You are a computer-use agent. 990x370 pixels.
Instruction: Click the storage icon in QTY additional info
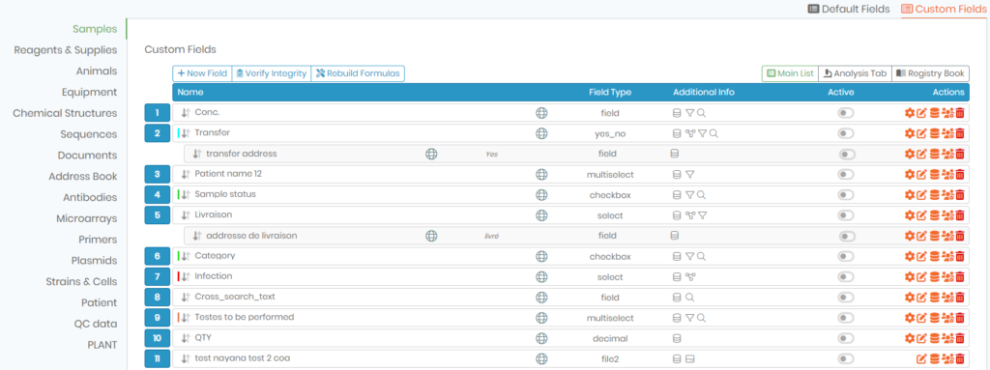pos(677,338)
